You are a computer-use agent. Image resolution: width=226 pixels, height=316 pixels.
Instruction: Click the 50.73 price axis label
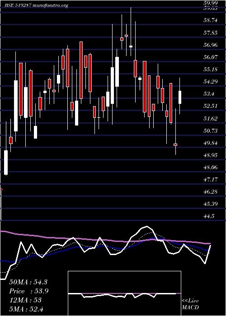pos(211,131)
